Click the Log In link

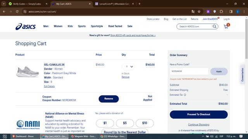coord(227,19)
